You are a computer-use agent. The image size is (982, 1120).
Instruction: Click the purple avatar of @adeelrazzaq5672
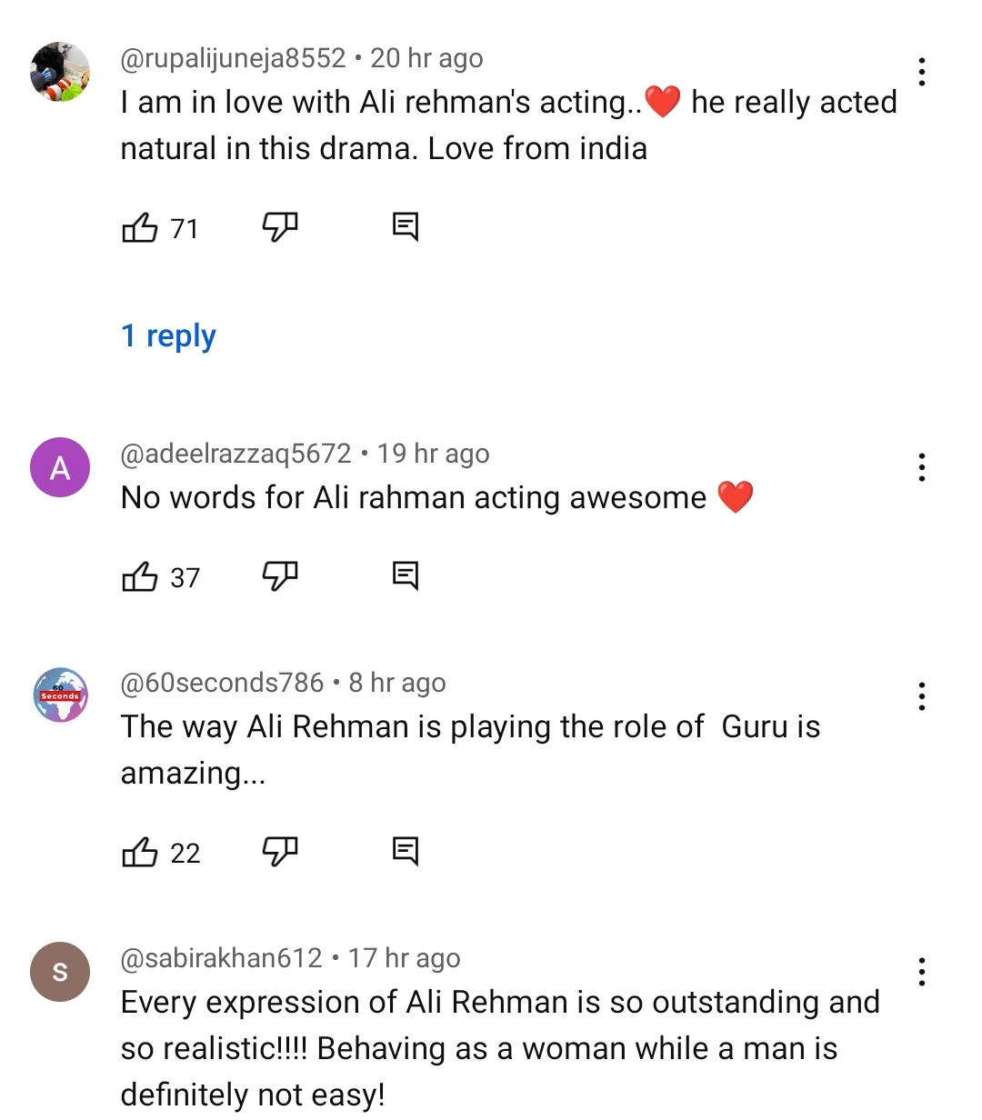coord(60,466)
